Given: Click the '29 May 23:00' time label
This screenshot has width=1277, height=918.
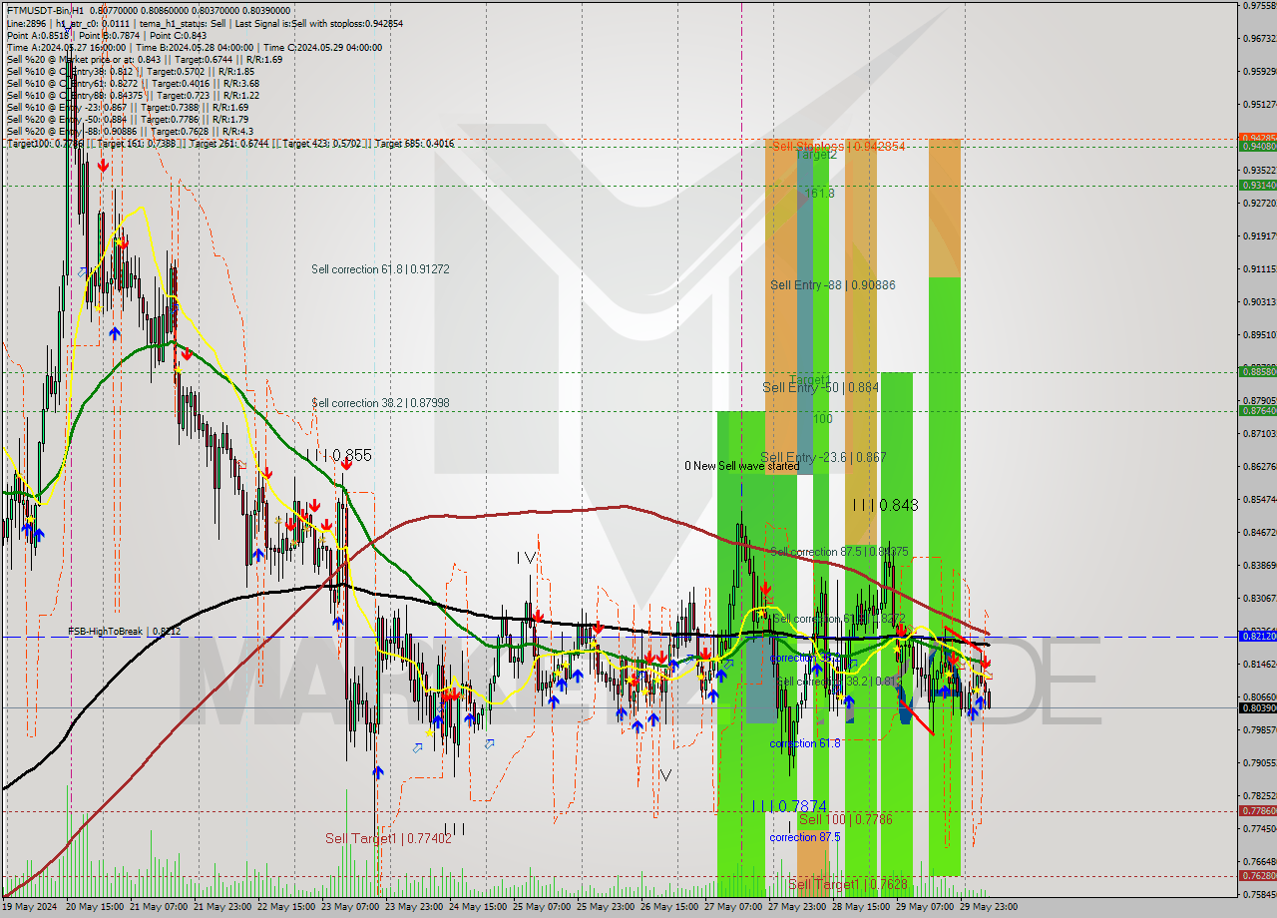Looking at the screenshot, I should click(987, 907).
